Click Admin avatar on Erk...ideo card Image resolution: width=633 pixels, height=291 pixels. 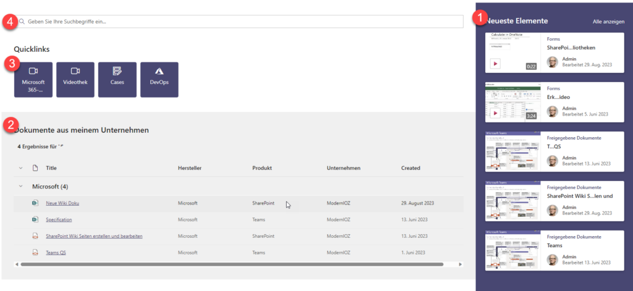pyautogui.click(x=552, y=111)
